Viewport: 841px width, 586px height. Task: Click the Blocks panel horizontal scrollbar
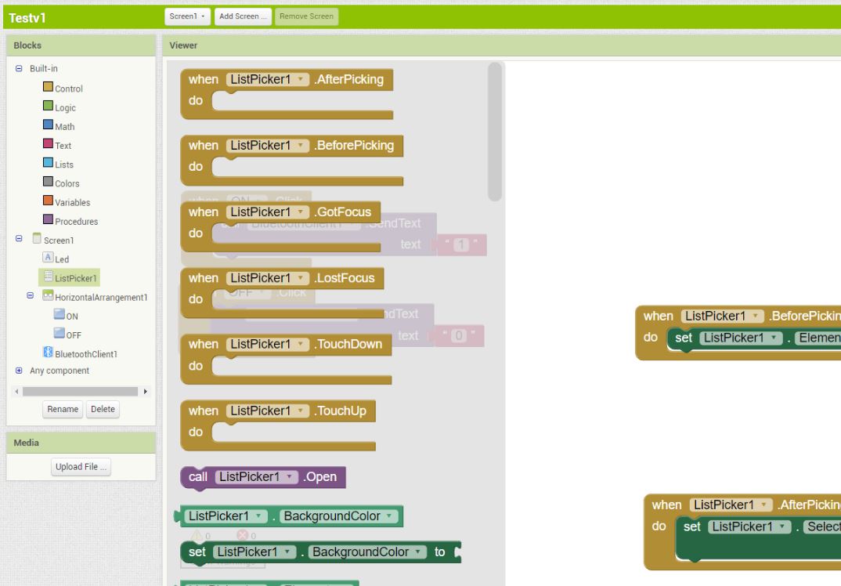click(80, 391)
